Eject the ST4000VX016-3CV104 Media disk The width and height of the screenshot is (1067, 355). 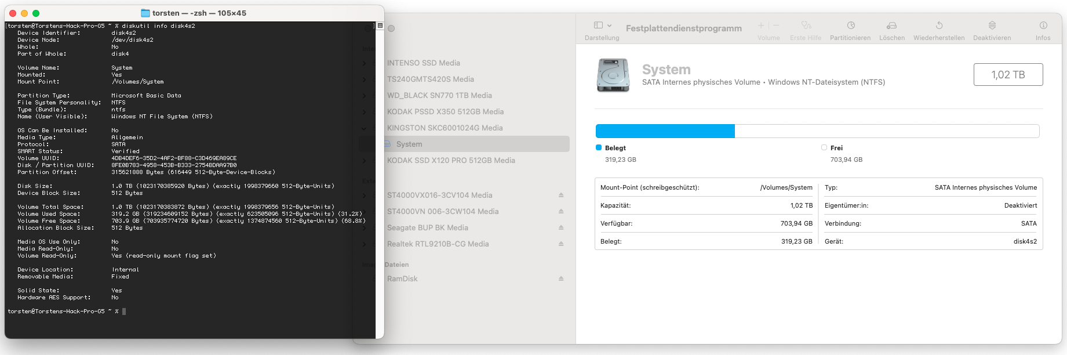click(x=561, y=195)
